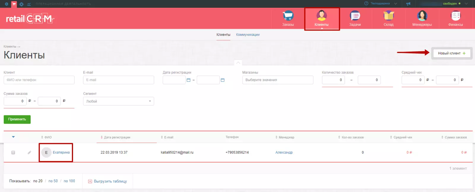
Task: Open the Финансы section icon
Action: [456, 16]
